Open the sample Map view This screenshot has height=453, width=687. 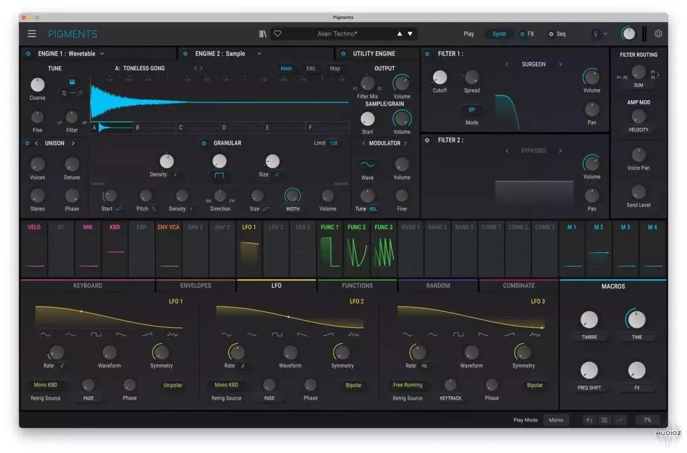coord(335,68)
